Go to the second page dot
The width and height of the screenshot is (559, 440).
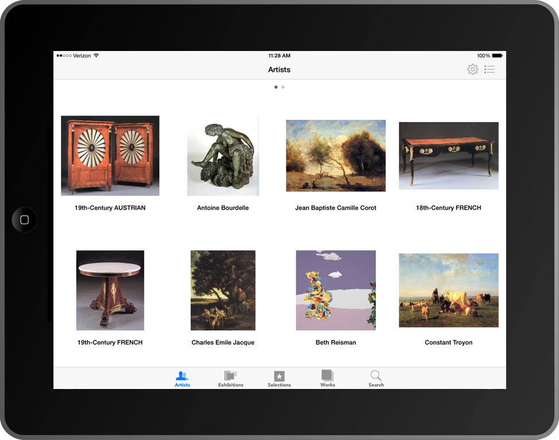(283, 87)
